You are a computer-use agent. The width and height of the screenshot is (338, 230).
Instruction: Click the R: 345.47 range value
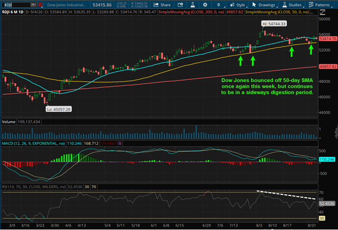[148, 12]
